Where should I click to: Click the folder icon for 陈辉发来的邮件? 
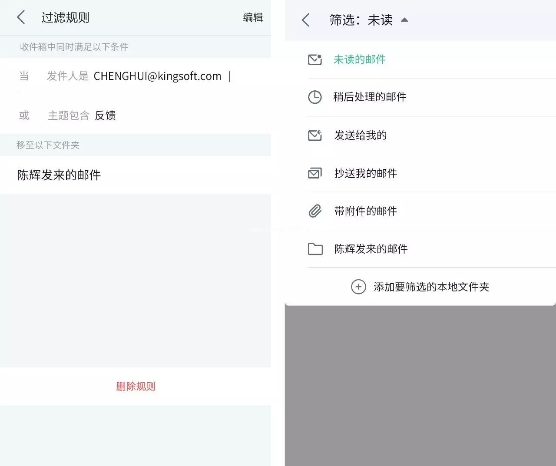(x=315, y=249)
